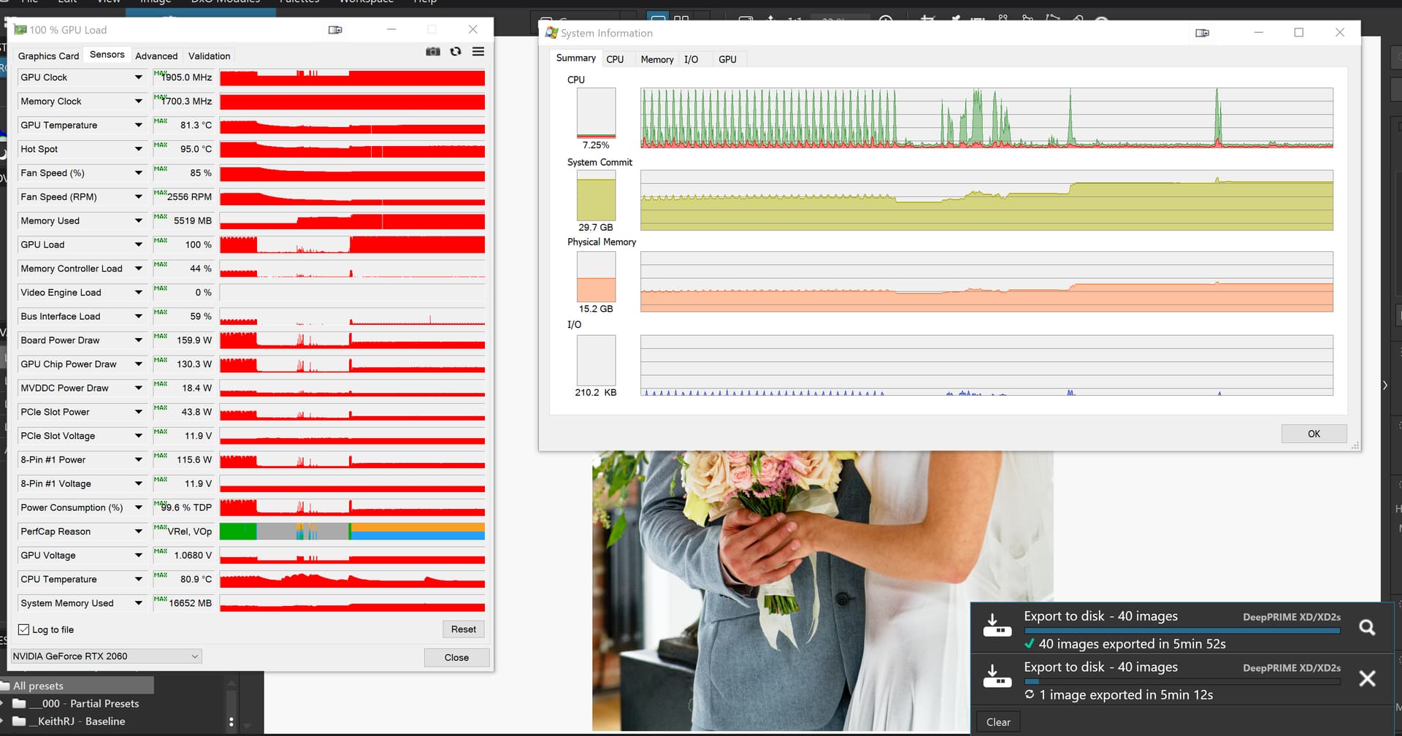Viewport: 1402px width, 736px height.
Task: Switch to the Graphics Card tab
Action: tap(48, 56)
